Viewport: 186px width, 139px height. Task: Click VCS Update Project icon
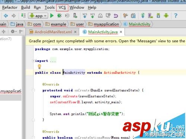(85, 16)
